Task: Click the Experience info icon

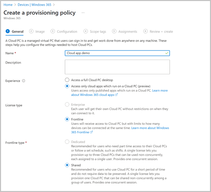Action: tap(24, 81)
